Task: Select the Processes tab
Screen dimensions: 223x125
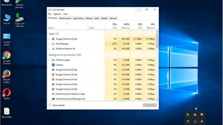Action: pos(53,18)
